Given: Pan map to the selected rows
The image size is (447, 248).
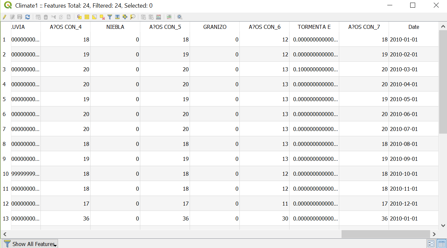Looking at the screenshot, I should click(x=125, y=17).
